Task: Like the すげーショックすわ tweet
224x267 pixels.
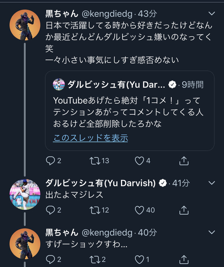Action: (139, 260)
